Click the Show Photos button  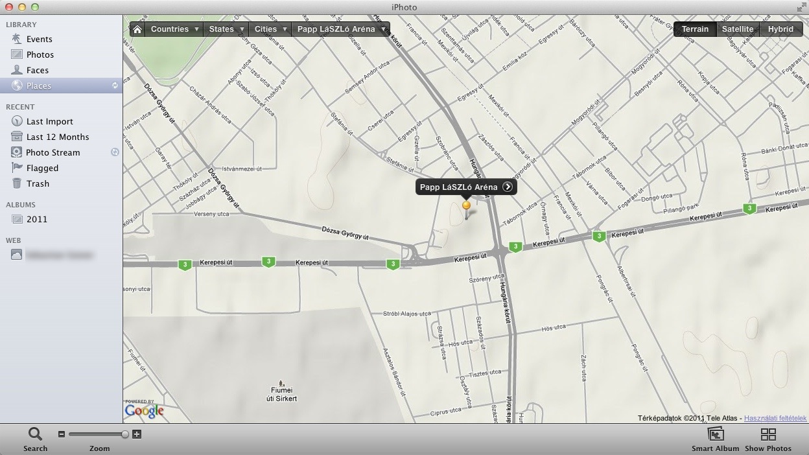[768, 439]
